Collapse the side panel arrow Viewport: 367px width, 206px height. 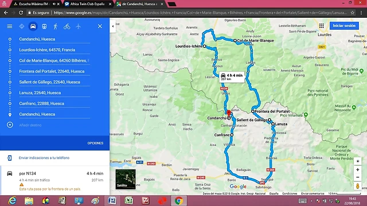point(113,26)
